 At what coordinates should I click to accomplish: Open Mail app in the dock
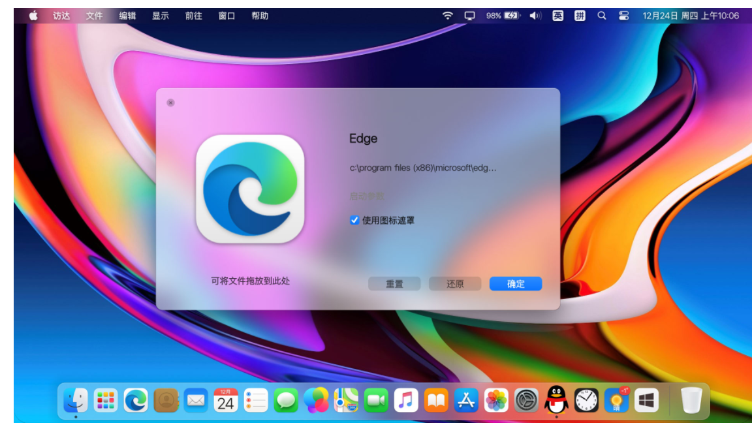point(196,400)
